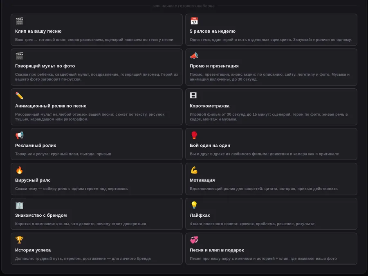
Task: Select the Рекламный ролик template title
Action: 36,146
